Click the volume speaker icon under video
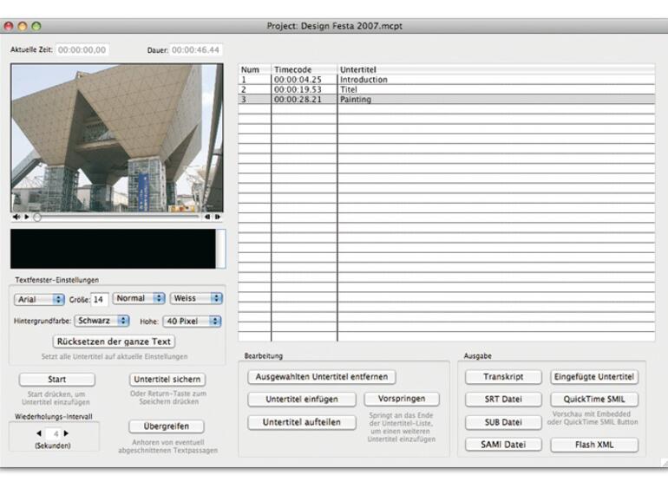This screenshot has height=501, width=668. pos(16,217)
